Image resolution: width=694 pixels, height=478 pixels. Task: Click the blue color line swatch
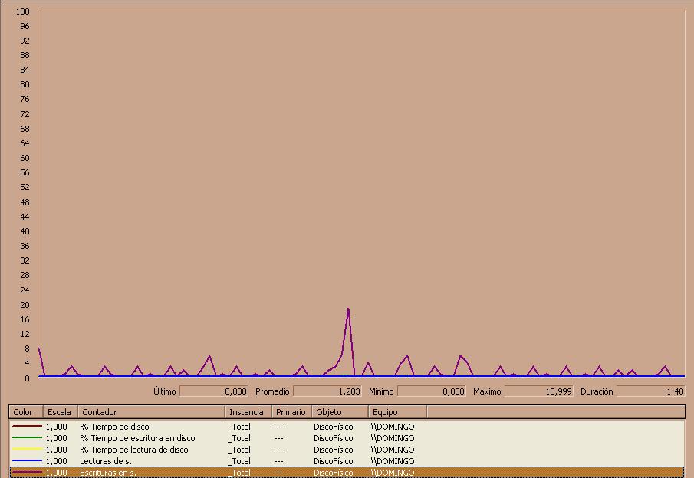tap(27, 460)
